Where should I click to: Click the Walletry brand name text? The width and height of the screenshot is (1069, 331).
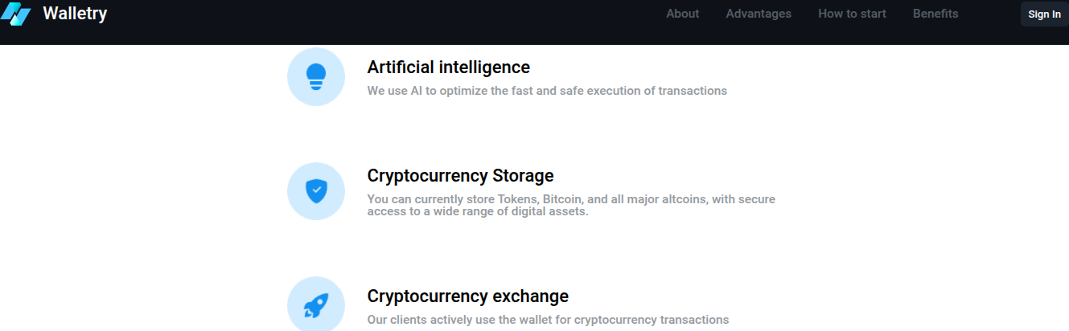click(x=75, y=14)
